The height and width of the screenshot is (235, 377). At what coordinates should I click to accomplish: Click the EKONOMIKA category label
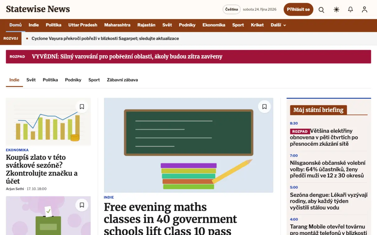tap(17, 150)
